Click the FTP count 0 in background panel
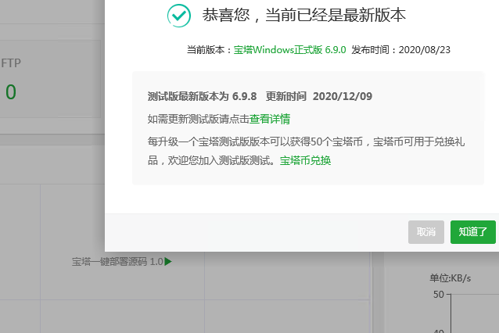The height and width of the screenshot is (333, 499). tap(11, 92)
